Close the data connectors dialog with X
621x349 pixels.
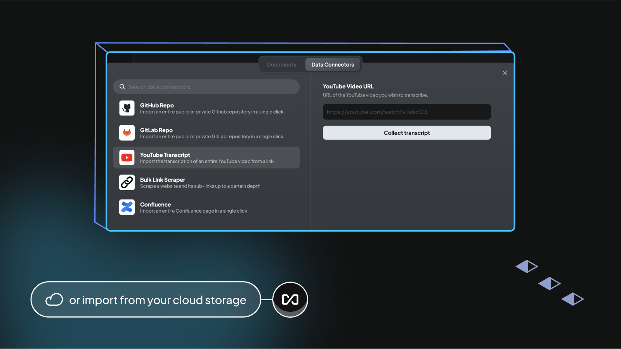click(505, 73)
